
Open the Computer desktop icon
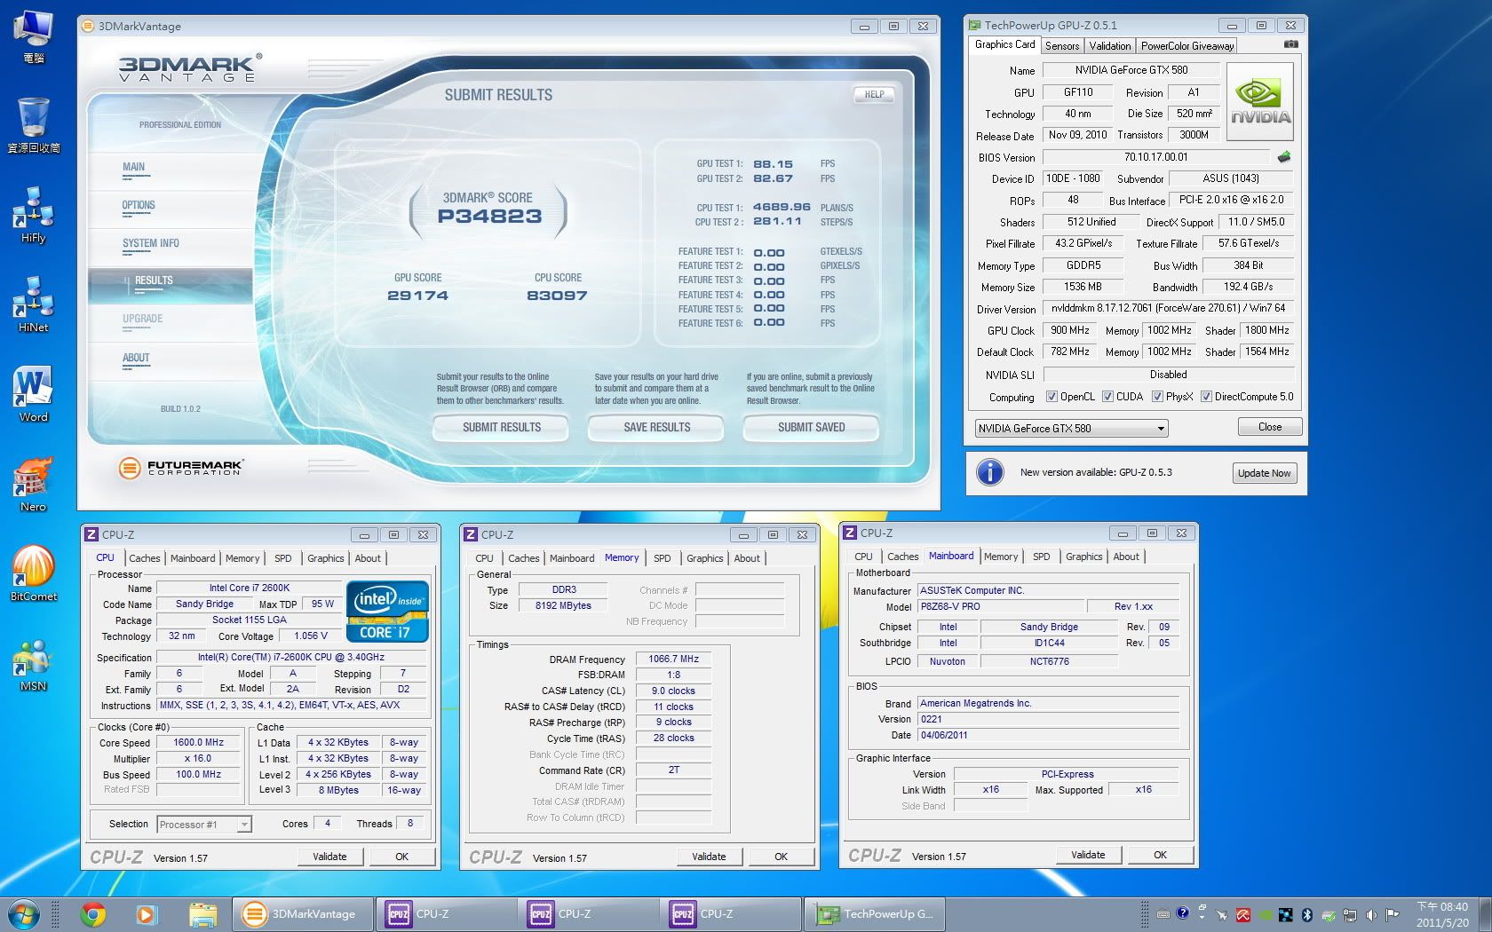[33, 37]
